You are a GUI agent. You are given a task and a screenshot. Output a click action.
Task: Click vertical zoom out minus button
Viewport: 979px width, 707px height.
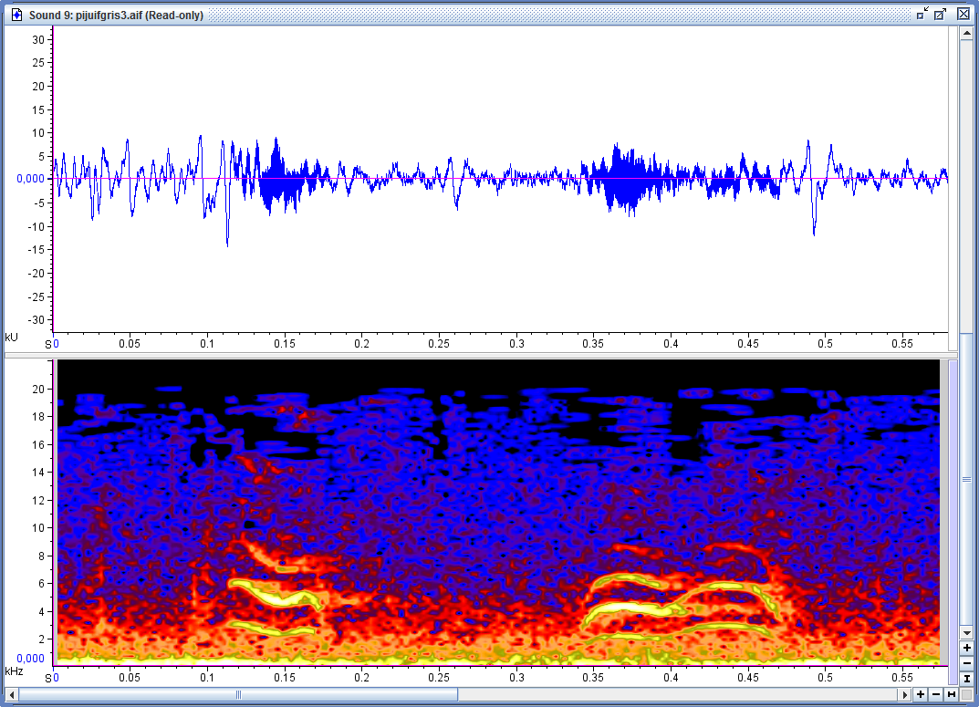click(967, 663)
